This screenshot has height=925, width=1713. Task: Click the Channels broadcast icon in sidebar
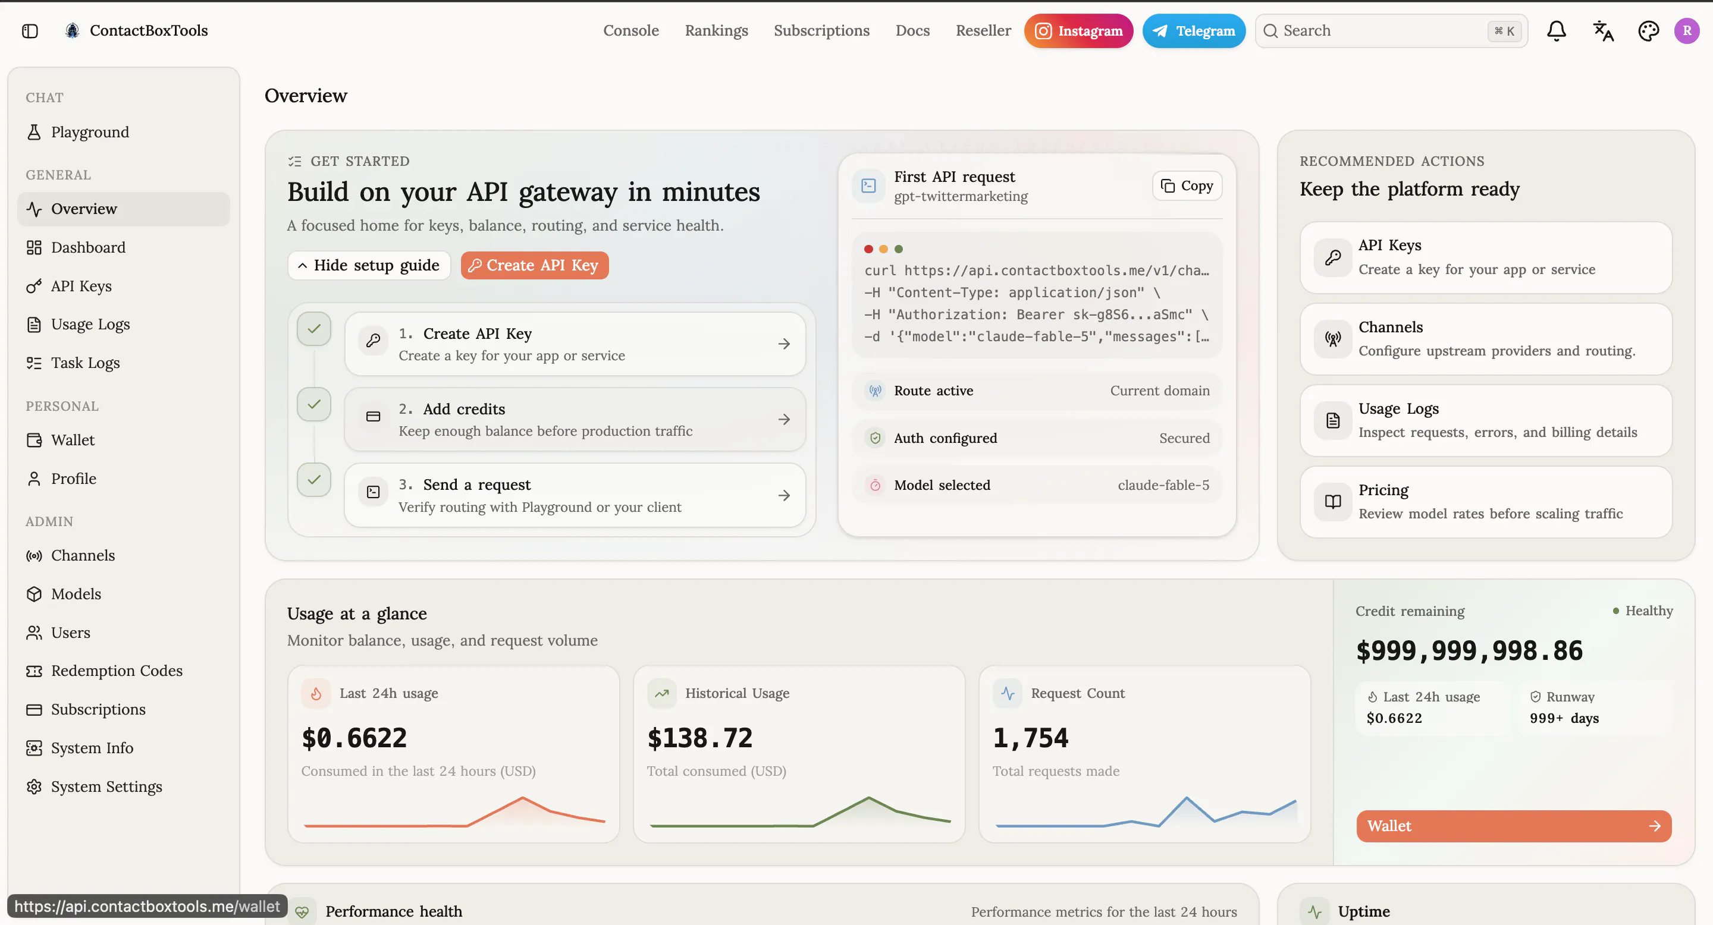pos(34,555)
